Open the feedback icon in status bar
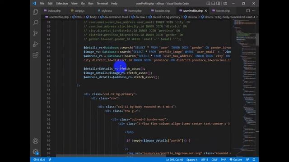Viewport: 289px width, 162px height. [x=247, y=160]
